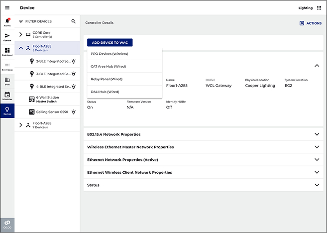Click the Identify HUBe Off value
The width and height of the screenshot is (327, 233).
point(169,107)
